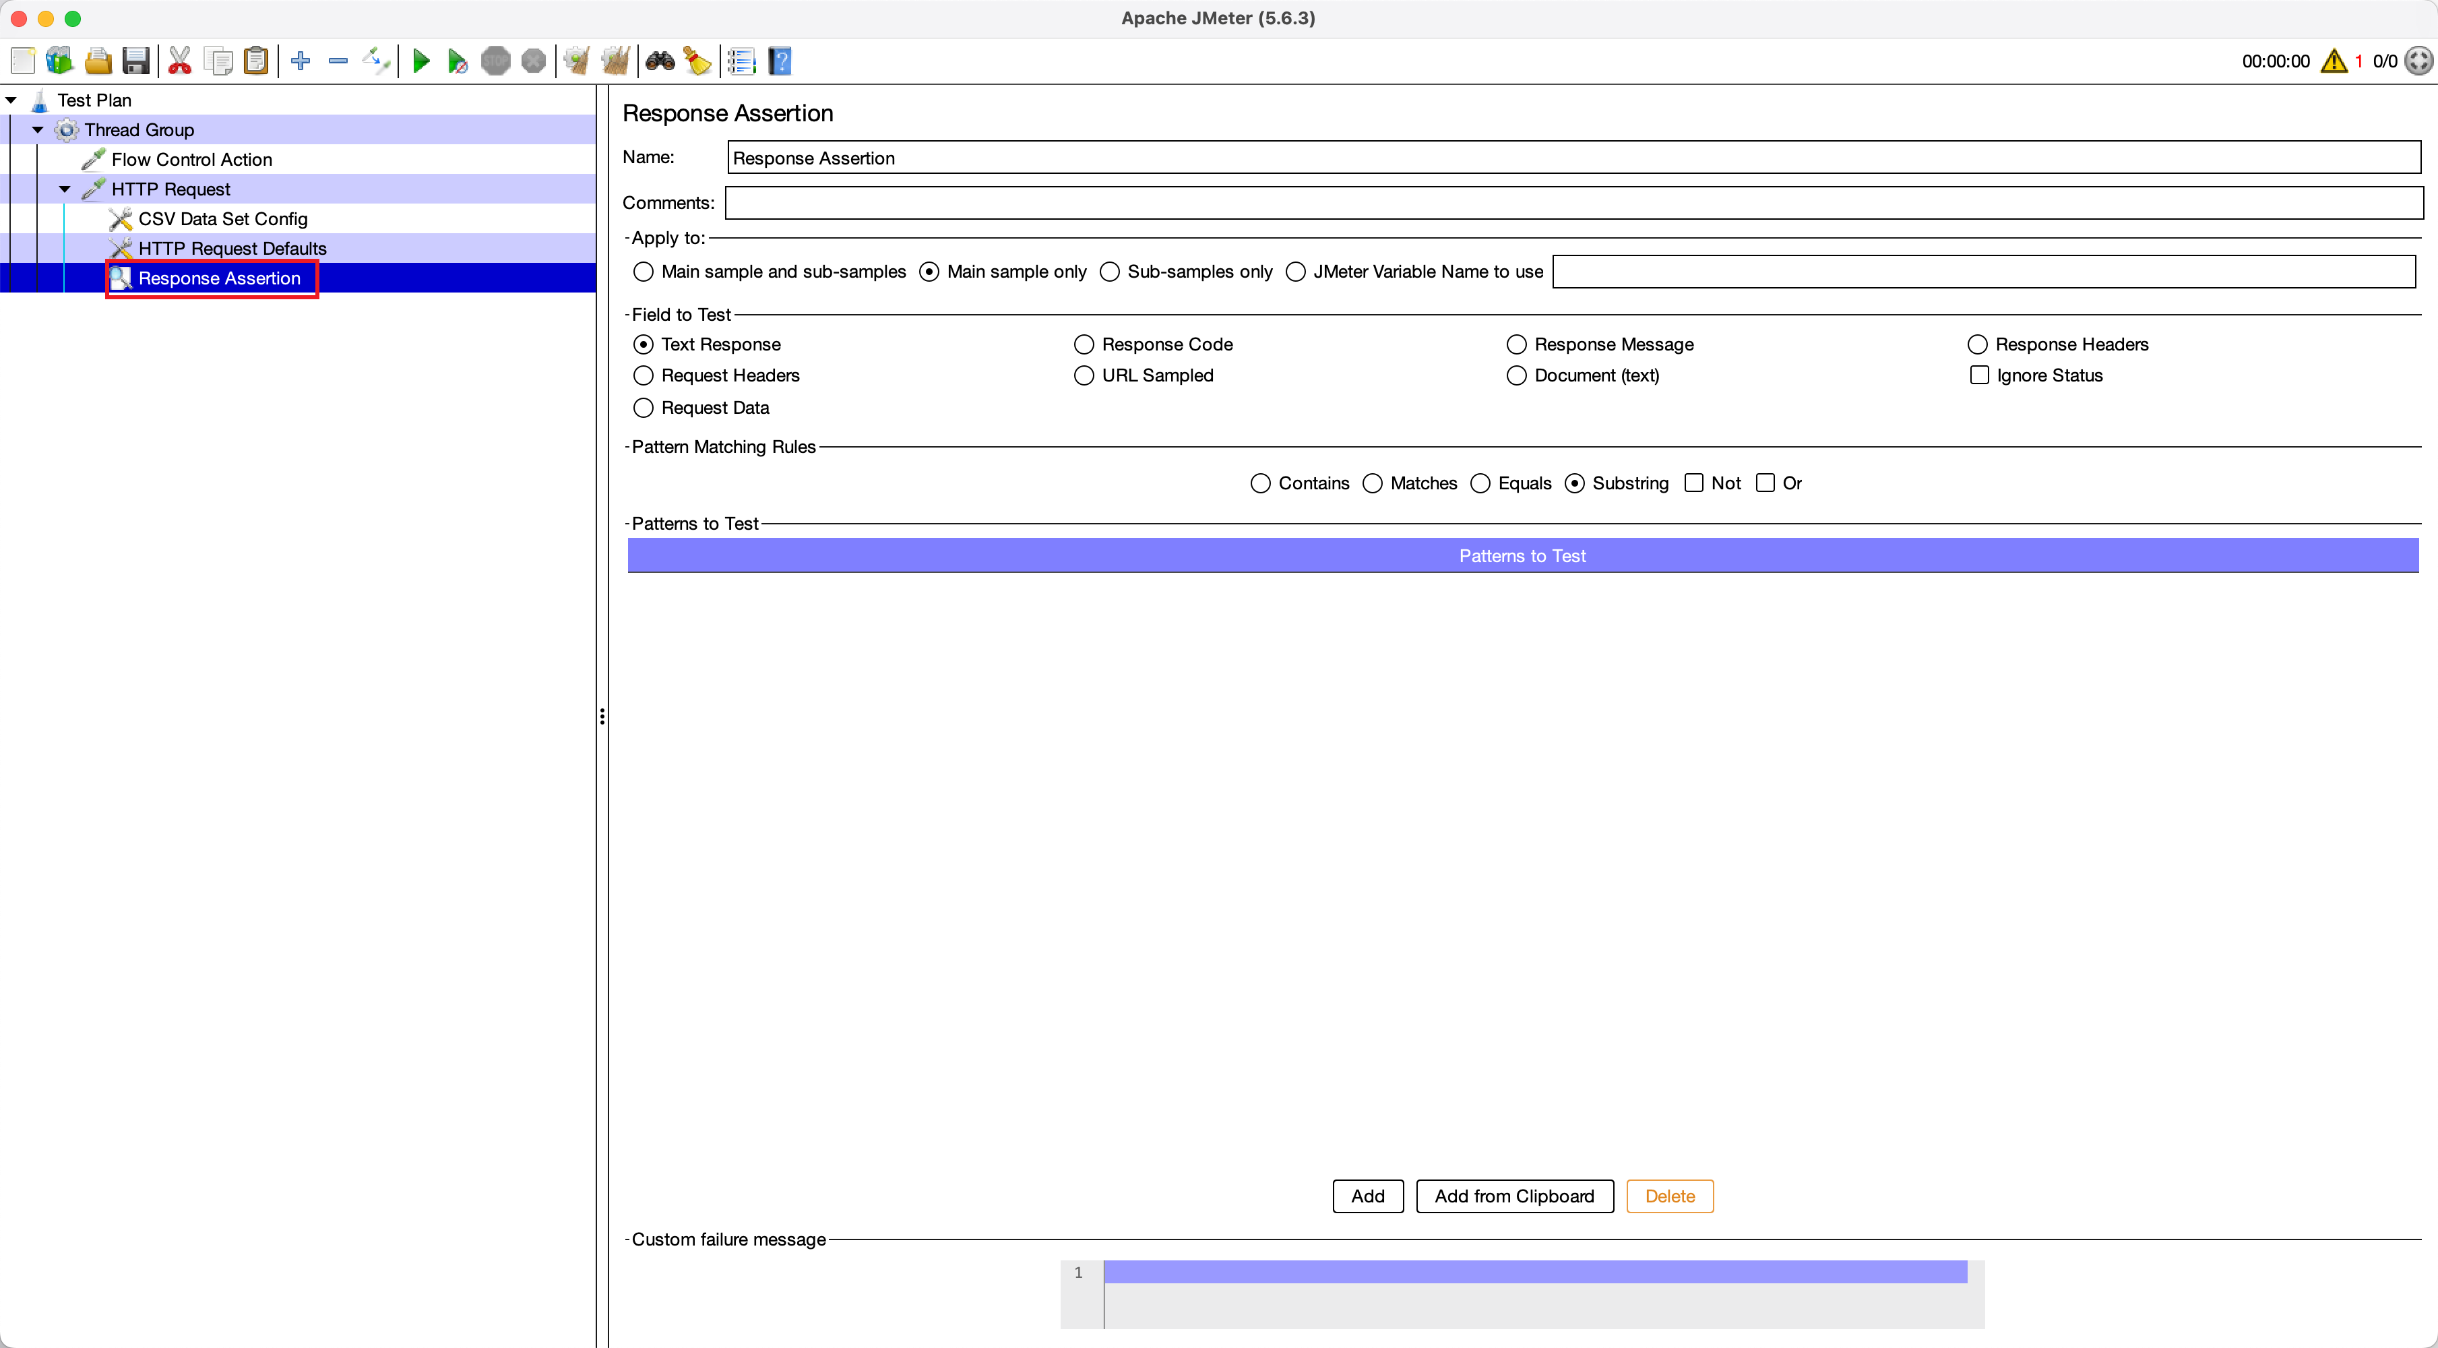Click the Delete pattern button
Viewport: 2438px width, 1348px height.
pyautogui.click(x=1670, y=1196)
